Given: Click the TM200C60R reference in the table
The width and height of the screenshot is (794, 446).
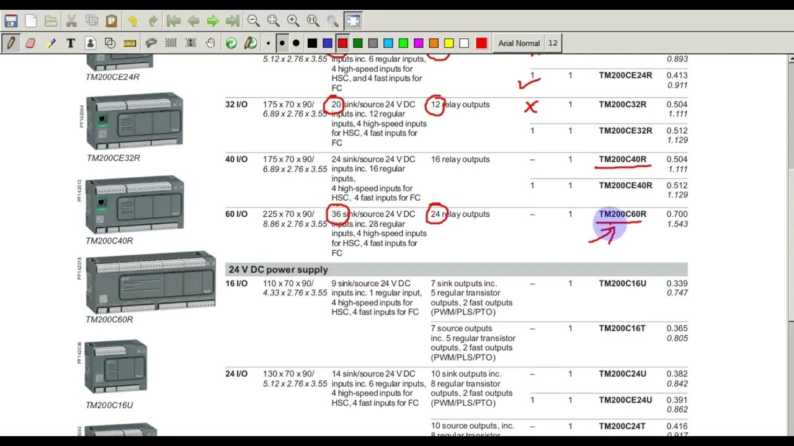Looking at the screenshot, I should [622, 214].
